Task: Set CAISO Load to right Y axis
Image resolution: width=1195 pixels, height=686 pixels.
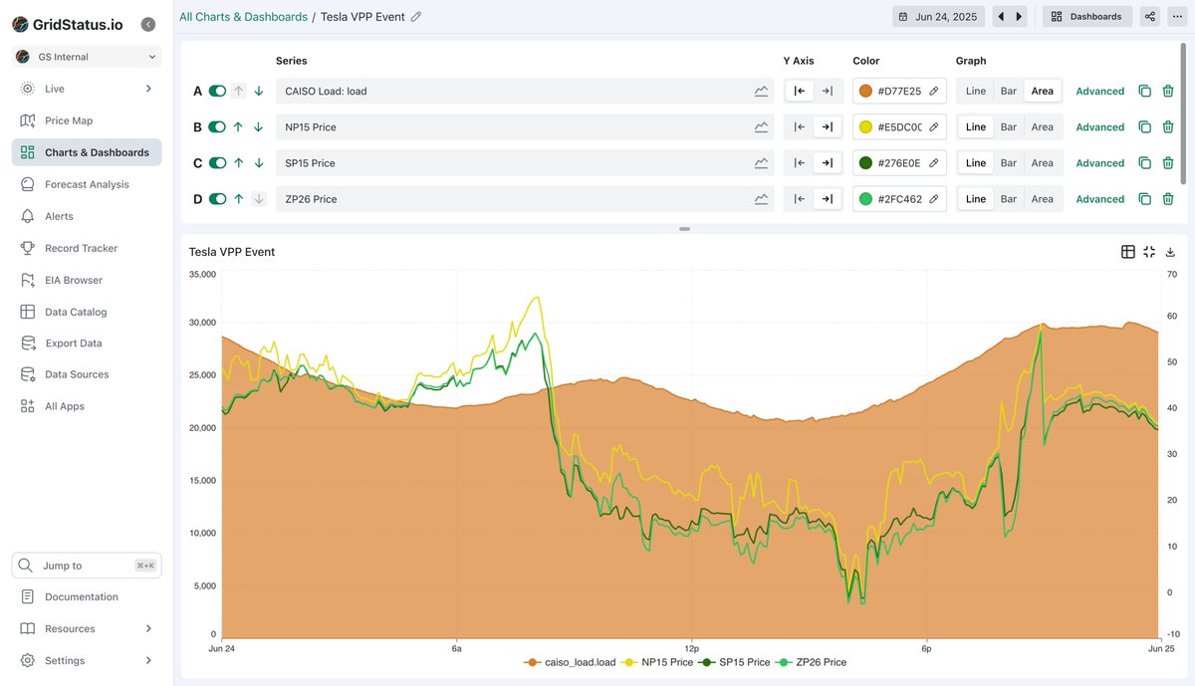Action: pyautogui.click(x=828, y=91)
